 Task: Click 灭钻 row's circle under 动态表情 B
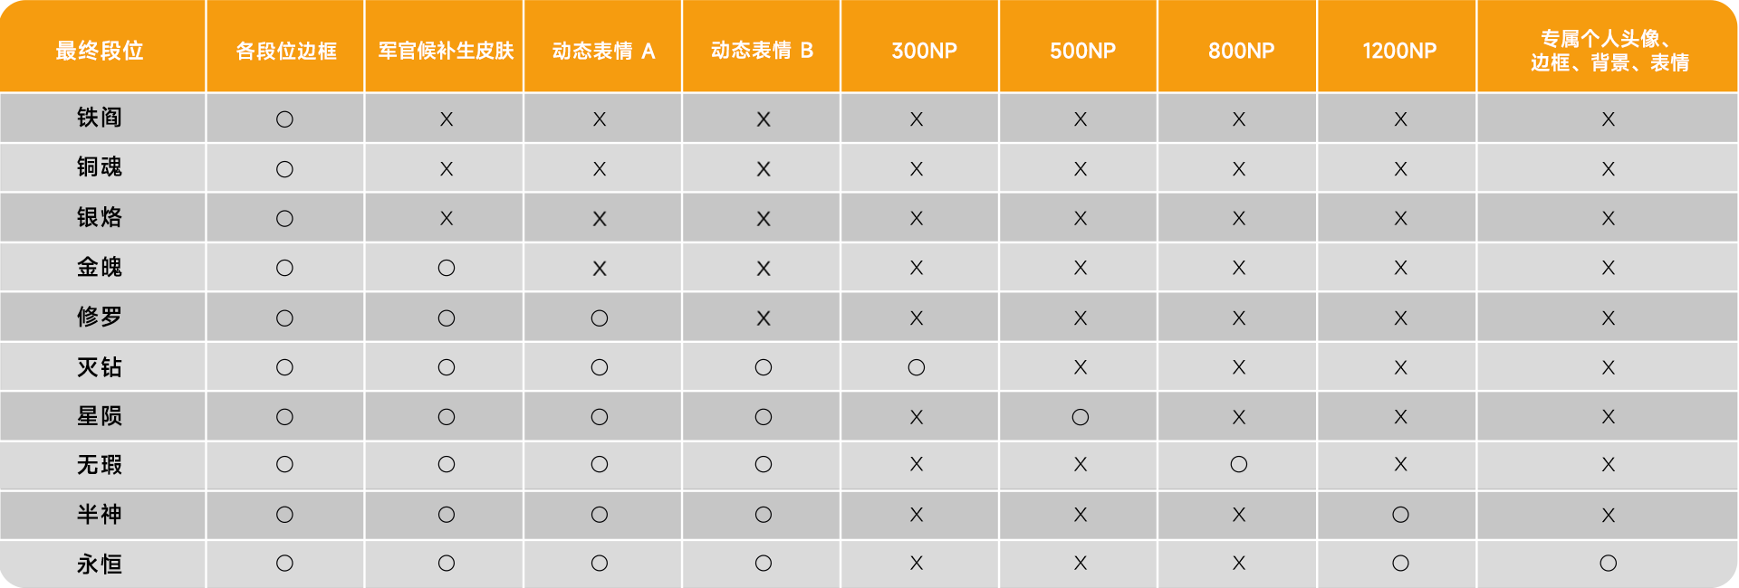[x=763, y=367]
